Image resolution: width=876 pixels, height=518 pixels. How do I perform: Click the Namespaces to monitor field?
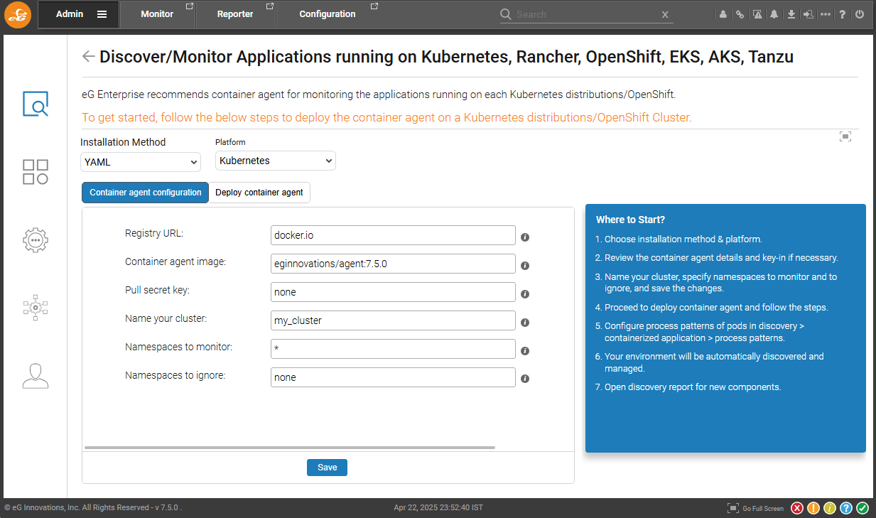[394, 349]
